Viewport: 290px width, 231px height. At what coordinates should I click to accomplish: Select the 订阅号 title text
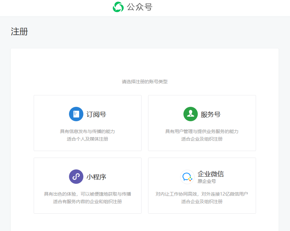pos(96,114)
